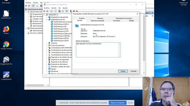This screenshot has width=190, height=106.
Task: Open Acción menu in Device Manager
Action: click(x=54, y=8)
